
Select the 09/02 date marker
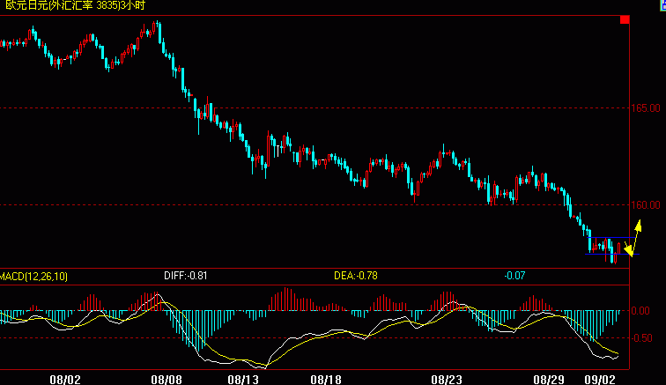click(x=600, y=380)
